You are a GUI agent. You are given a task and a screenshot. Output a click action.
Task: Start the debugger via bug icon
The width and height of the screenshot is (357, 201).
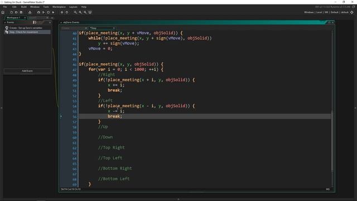38,12
